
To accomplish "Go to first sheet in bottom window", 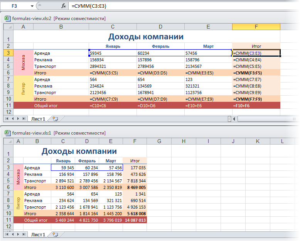I will point(7,234).
